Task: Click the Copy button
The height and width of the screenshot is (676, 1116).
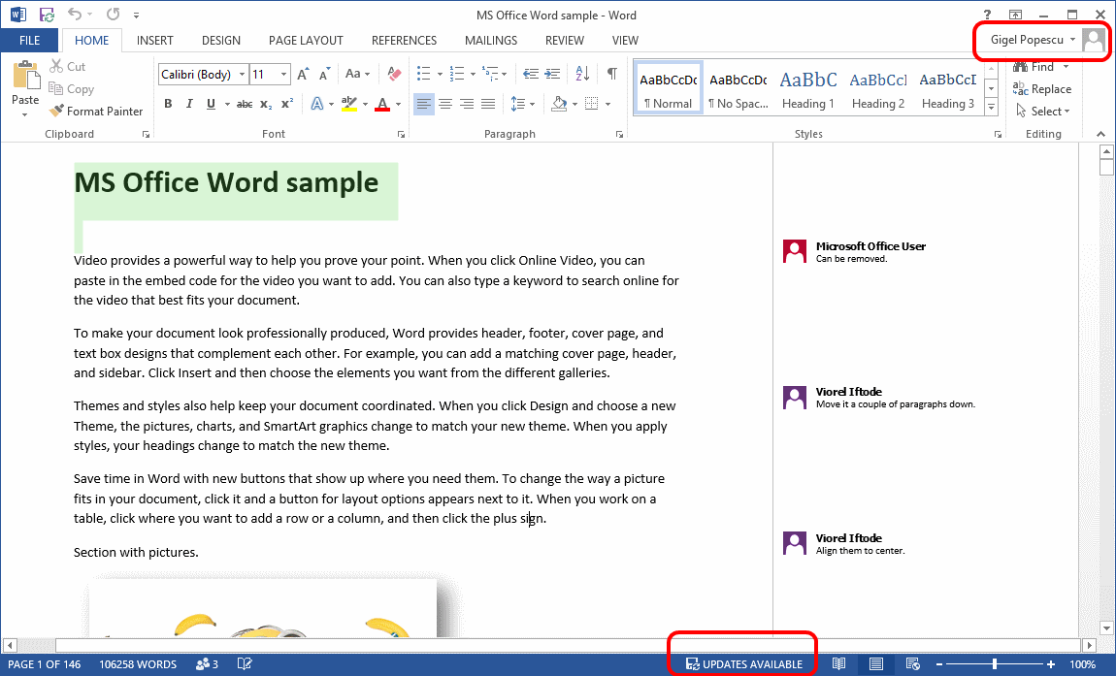Action: [71, 89]
